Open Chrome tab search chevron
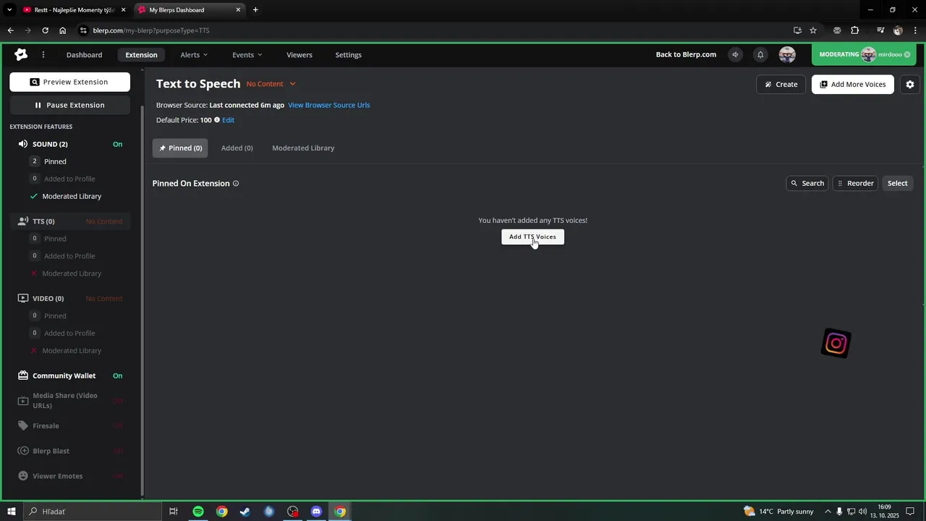Viewport: 926px width, 521px height. click(x=9, y=9)
